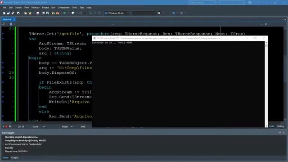
Task: Expand the editor tab list chevron
Action: pyautogui.click(x=285, y=19)
